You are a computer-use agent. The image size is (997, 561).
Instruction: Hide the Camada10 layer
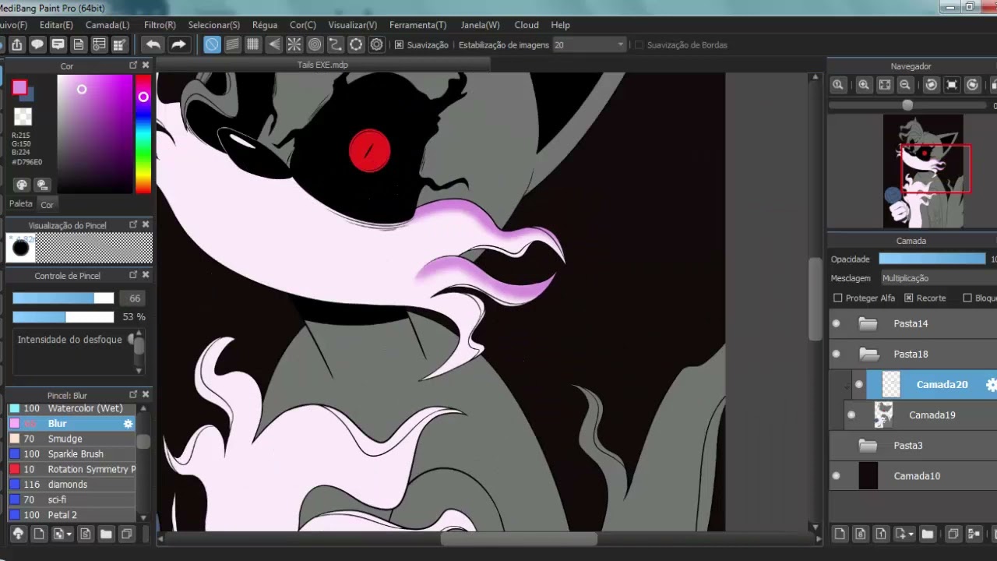837,476
